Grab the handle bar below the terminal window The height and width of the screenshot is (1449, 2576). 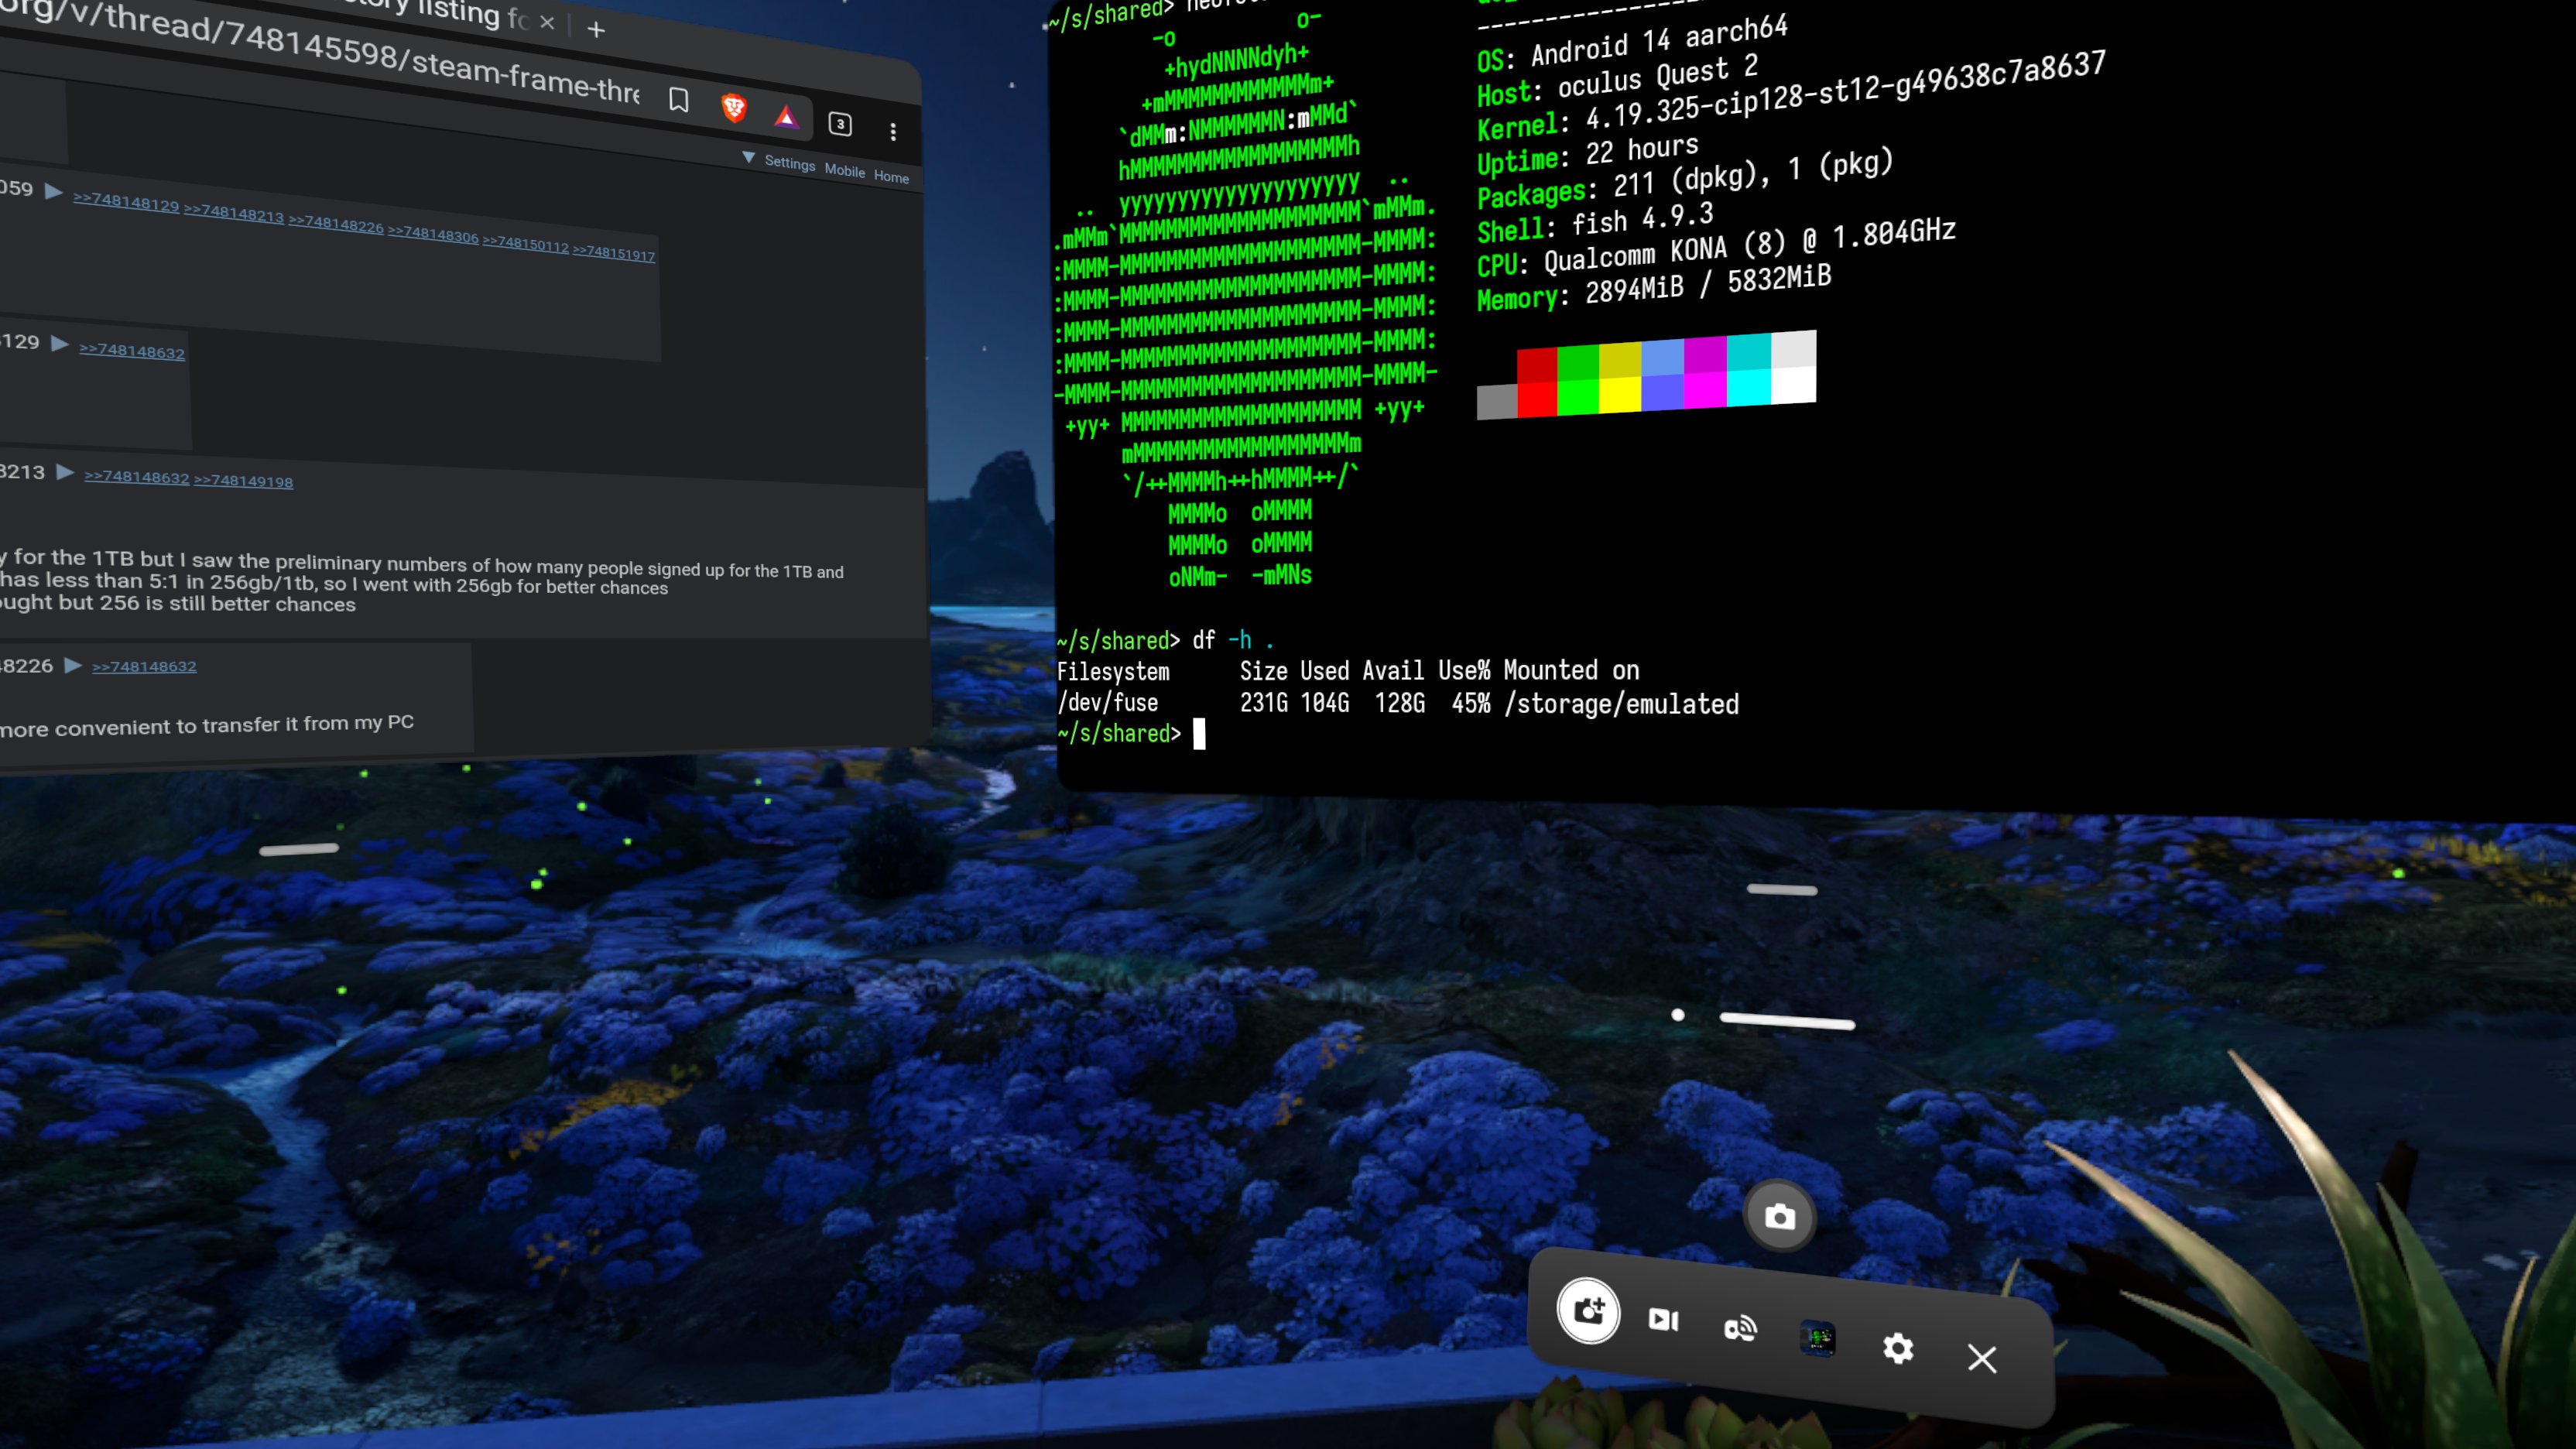(1782, 889)
